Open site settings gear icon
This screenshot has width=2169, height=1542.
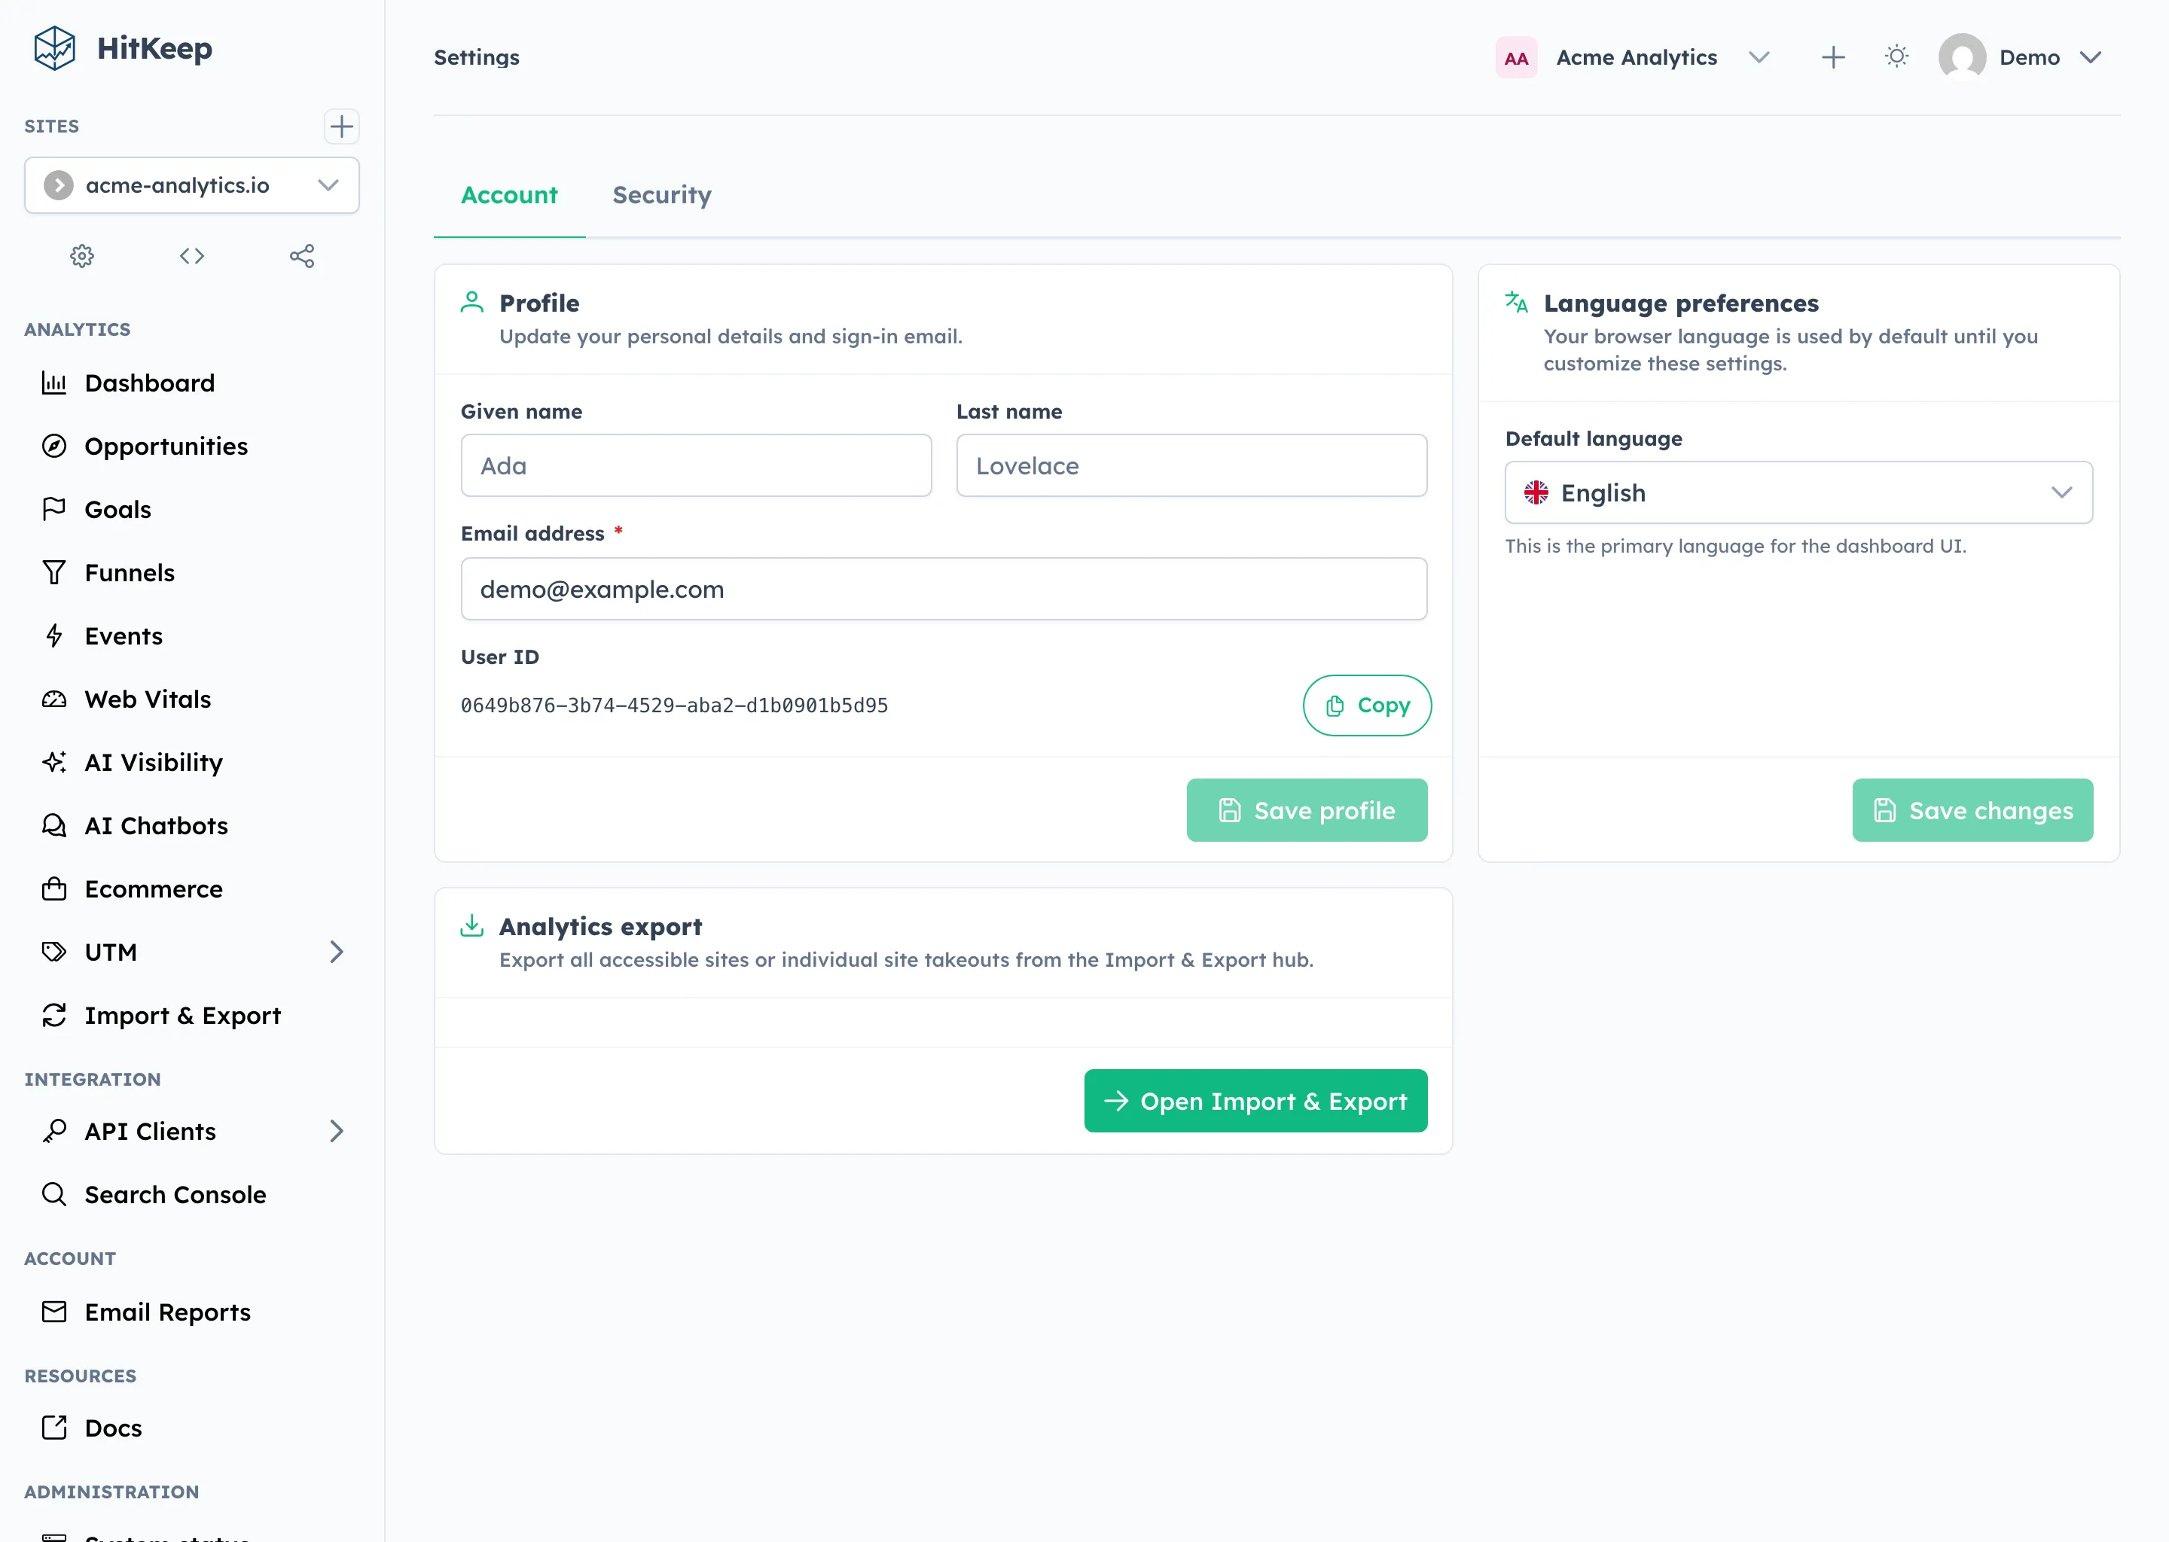[83, 256]
